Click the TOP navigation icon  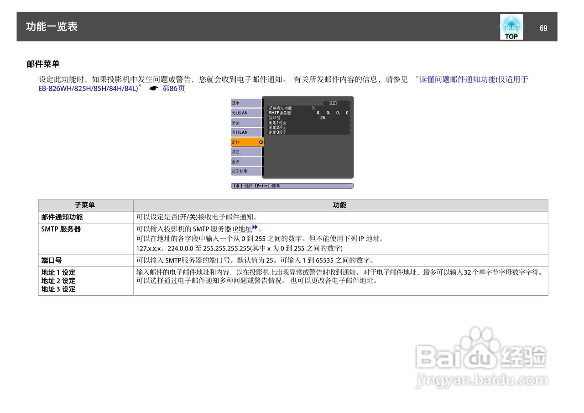tap(511, 26)
